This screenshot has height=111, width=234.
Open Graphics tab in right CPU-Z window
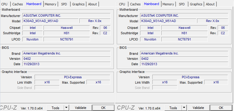click(x=196, y=4)
